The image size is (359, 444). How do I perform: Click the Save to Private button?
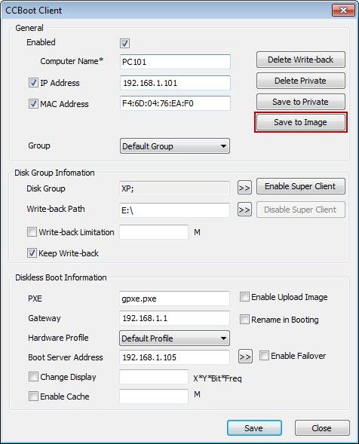[301, 102]
